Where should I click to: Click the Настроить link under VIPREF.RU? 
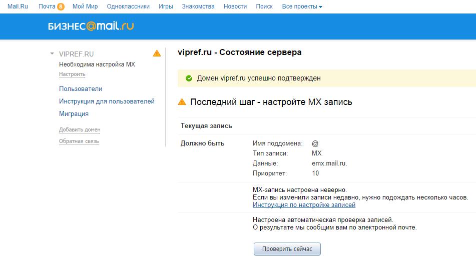pyautogui.click(x=72, y=74)
